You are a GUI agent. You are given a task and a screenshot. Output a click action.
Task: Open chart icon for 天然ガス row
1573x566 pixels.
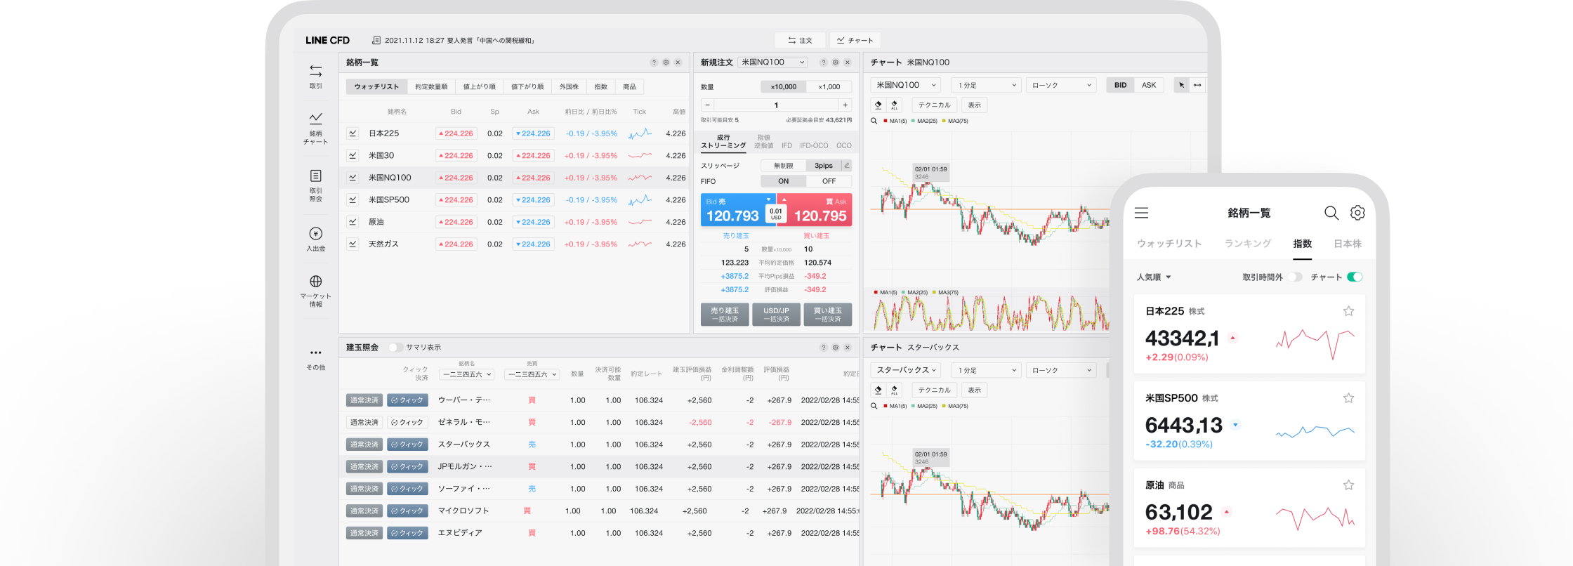pyautogui.click(x=353, y=244)
